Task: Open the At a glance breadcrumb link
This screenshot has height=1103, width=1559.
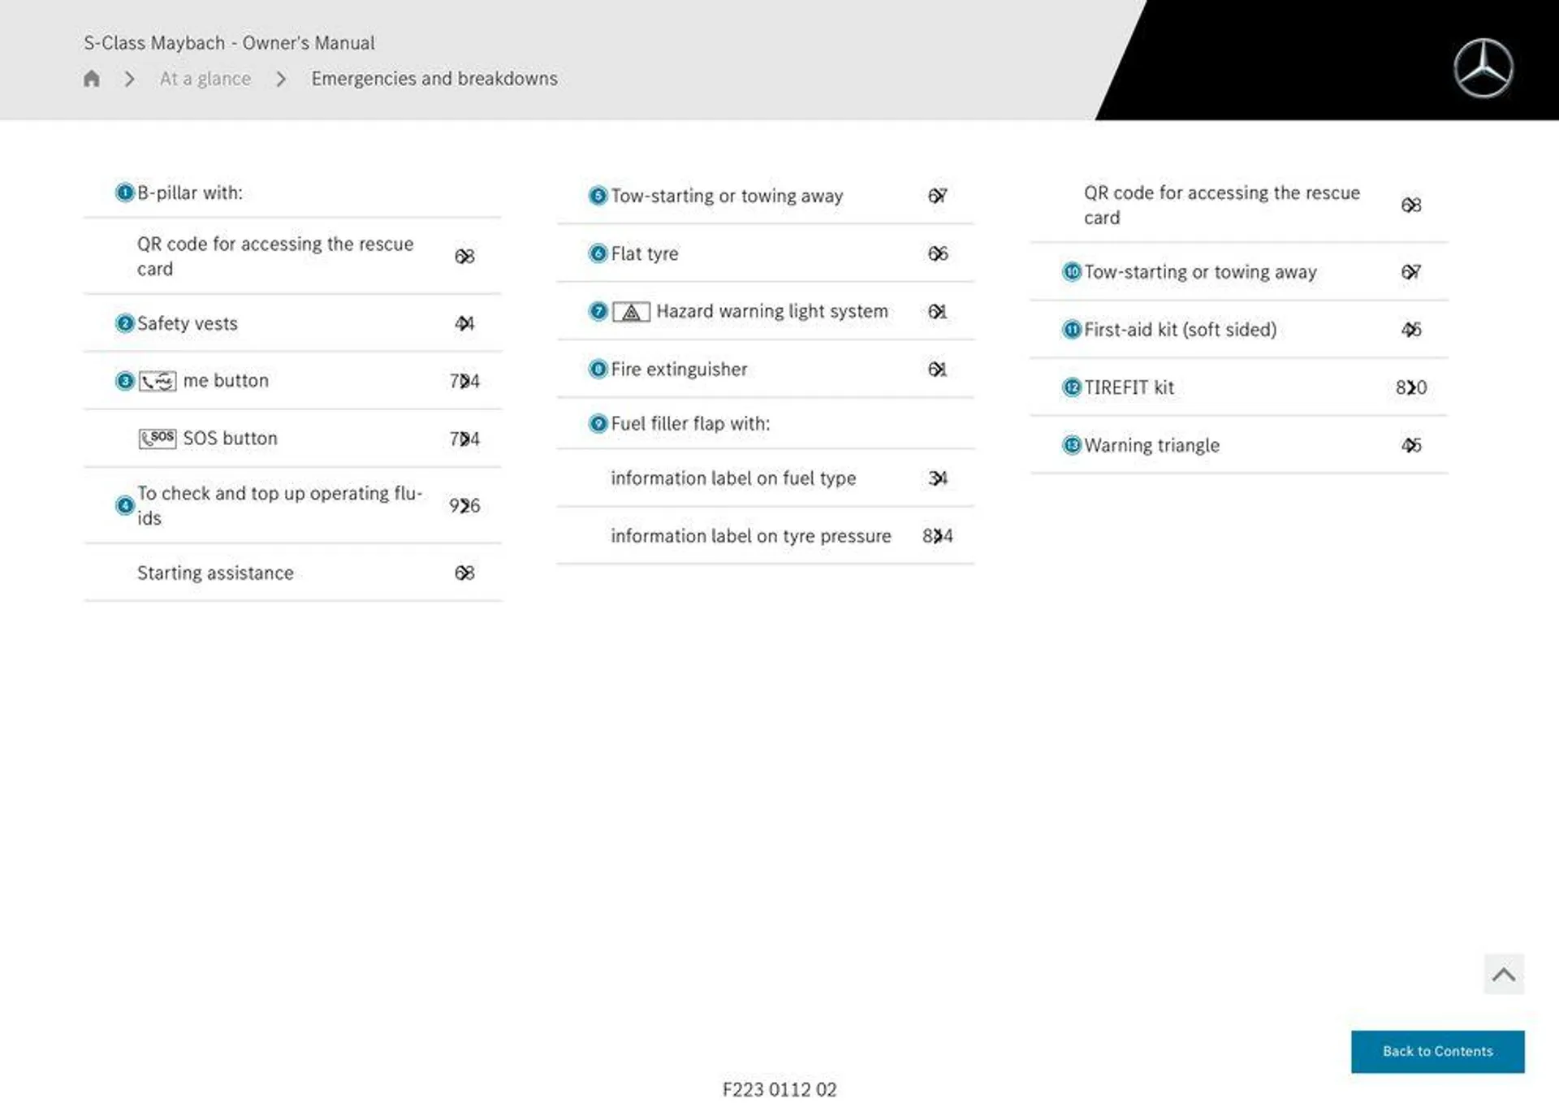Action: 205,78
